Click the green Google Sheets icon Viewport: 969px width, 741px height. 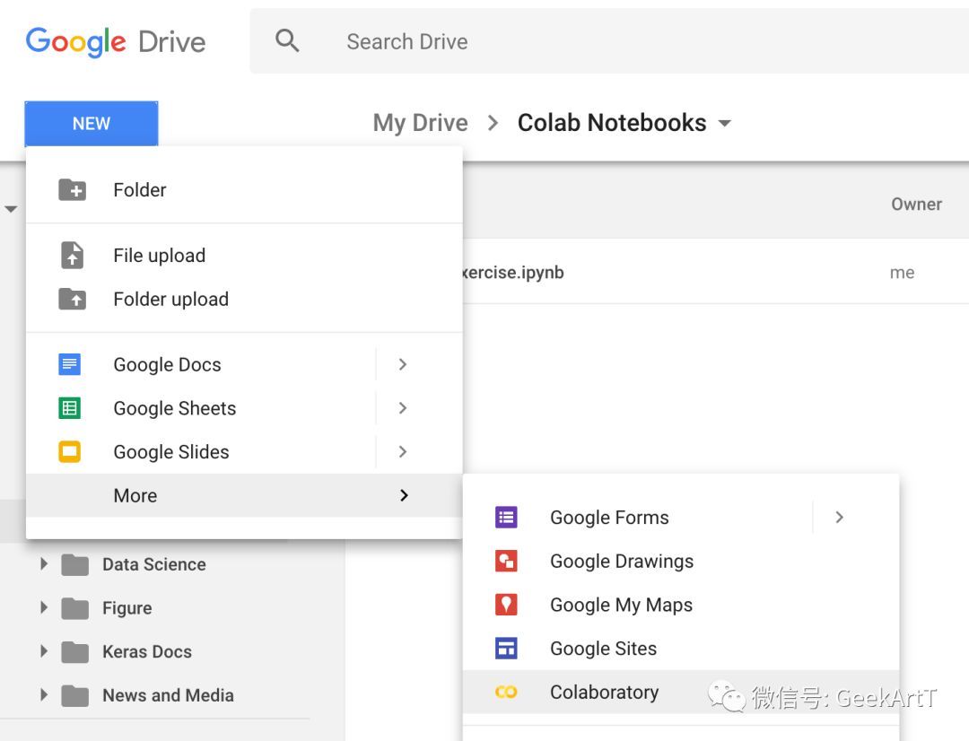70,408
